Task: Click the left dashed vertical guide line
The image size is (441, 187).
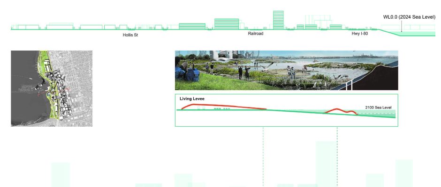Action: point(263,154)
